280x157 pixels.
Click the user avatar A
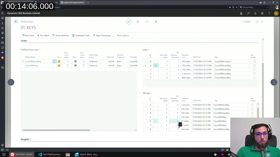point(276,13)
